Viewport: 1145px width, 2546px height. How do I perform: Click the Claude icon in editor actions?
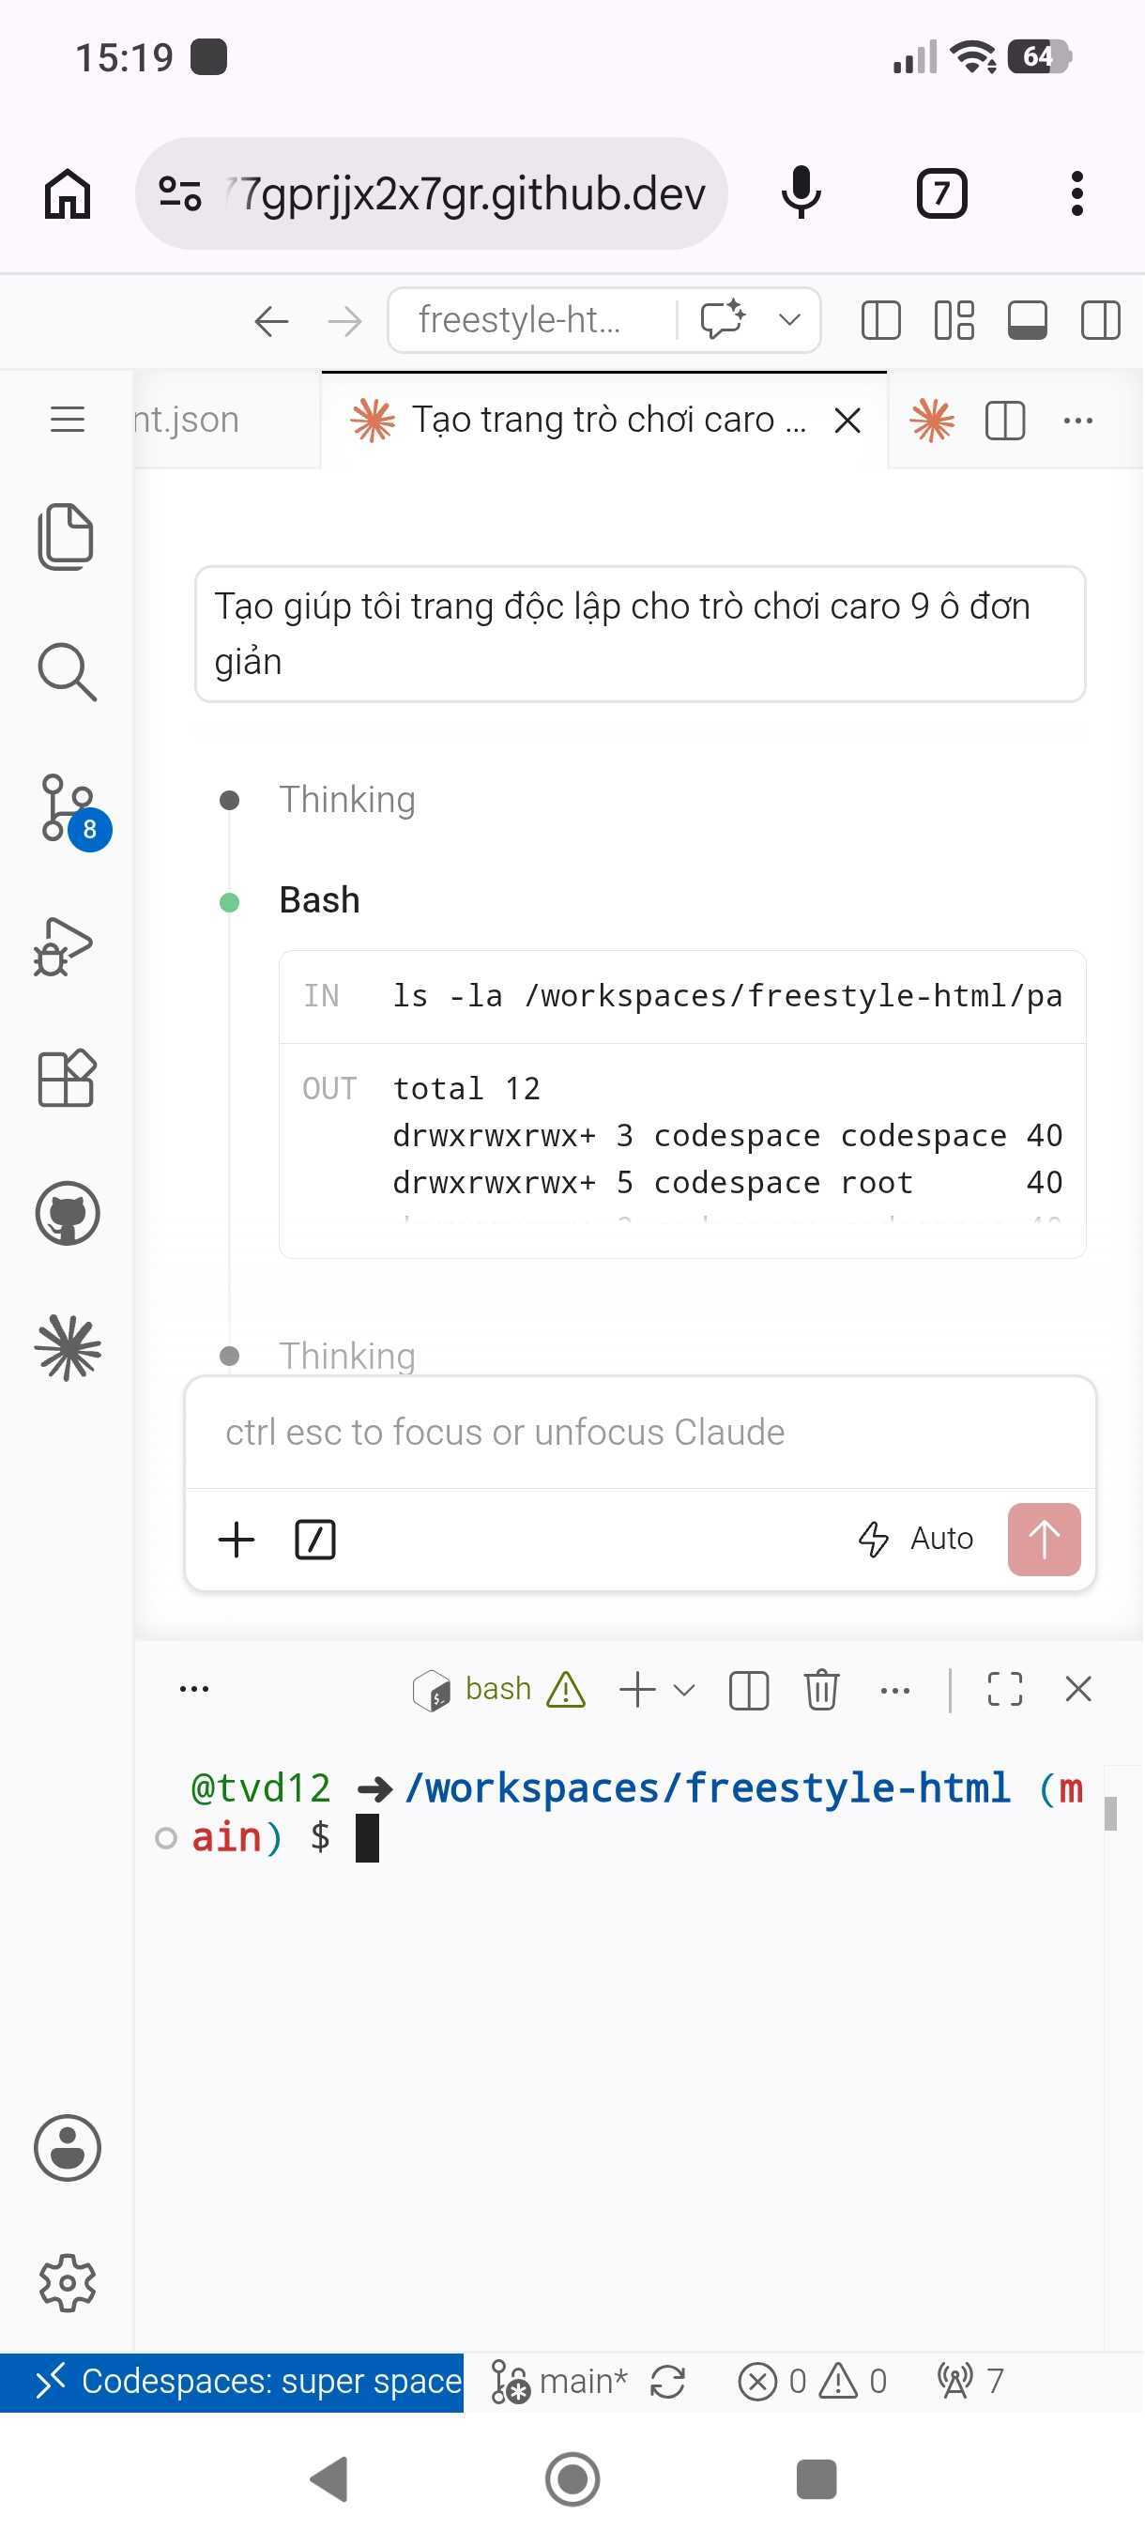point(932,421)
